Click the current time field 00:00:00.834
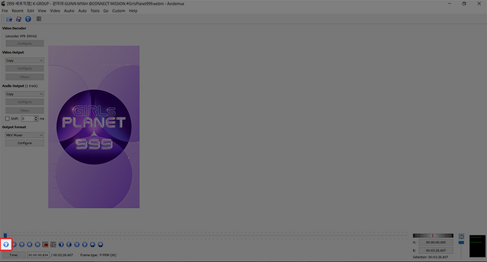Screen dimensions: 487x262 point(38,255)
